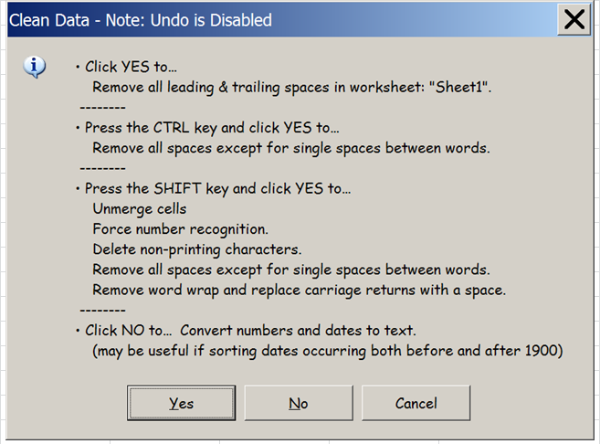Click the note about dates before 1900
The height and width of the screenshot is (444, 600).
coord(328,351)
